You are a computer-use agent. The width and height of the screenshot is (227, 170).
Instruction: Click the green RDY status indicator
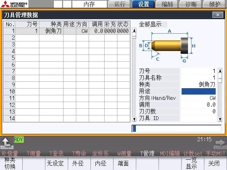click(x=18, y=140)
